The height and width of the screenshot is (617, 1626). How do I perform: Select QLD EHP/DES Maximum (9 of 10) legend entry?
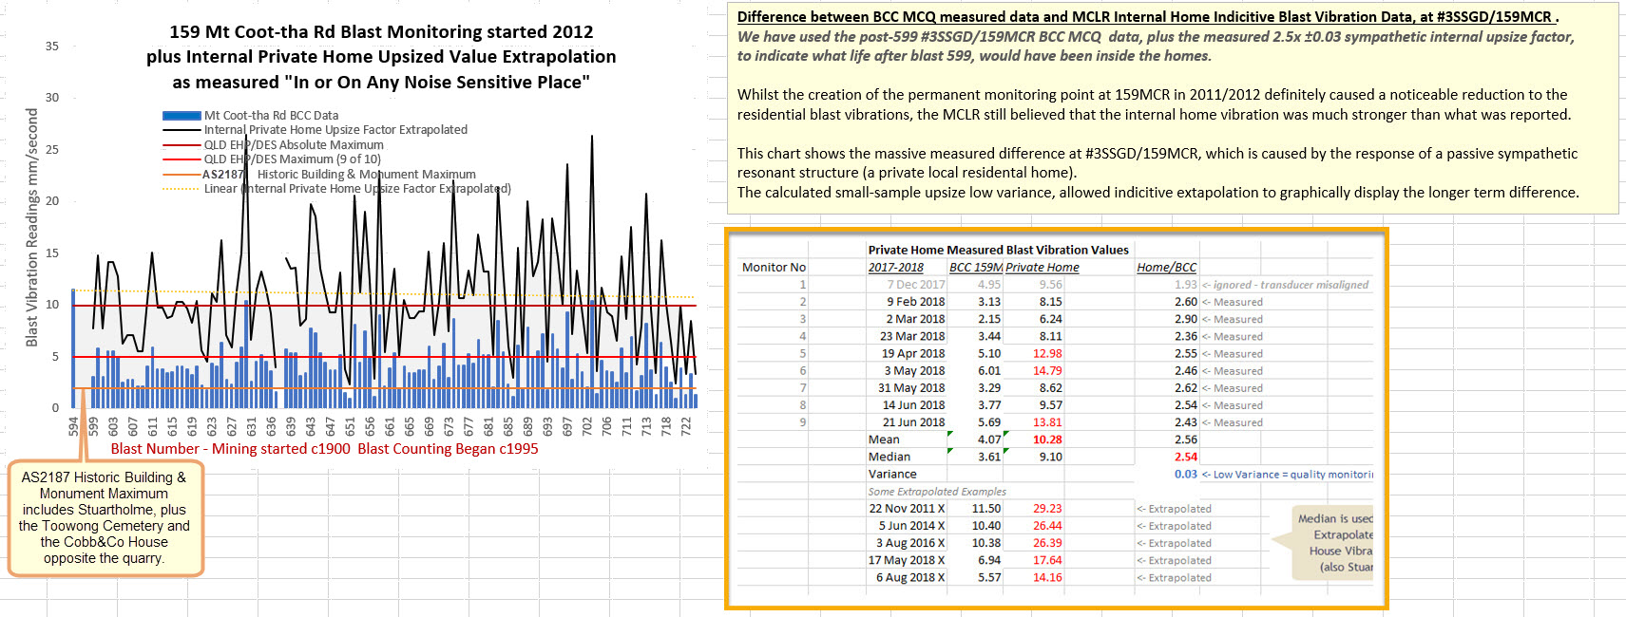[x=292, y=159]
